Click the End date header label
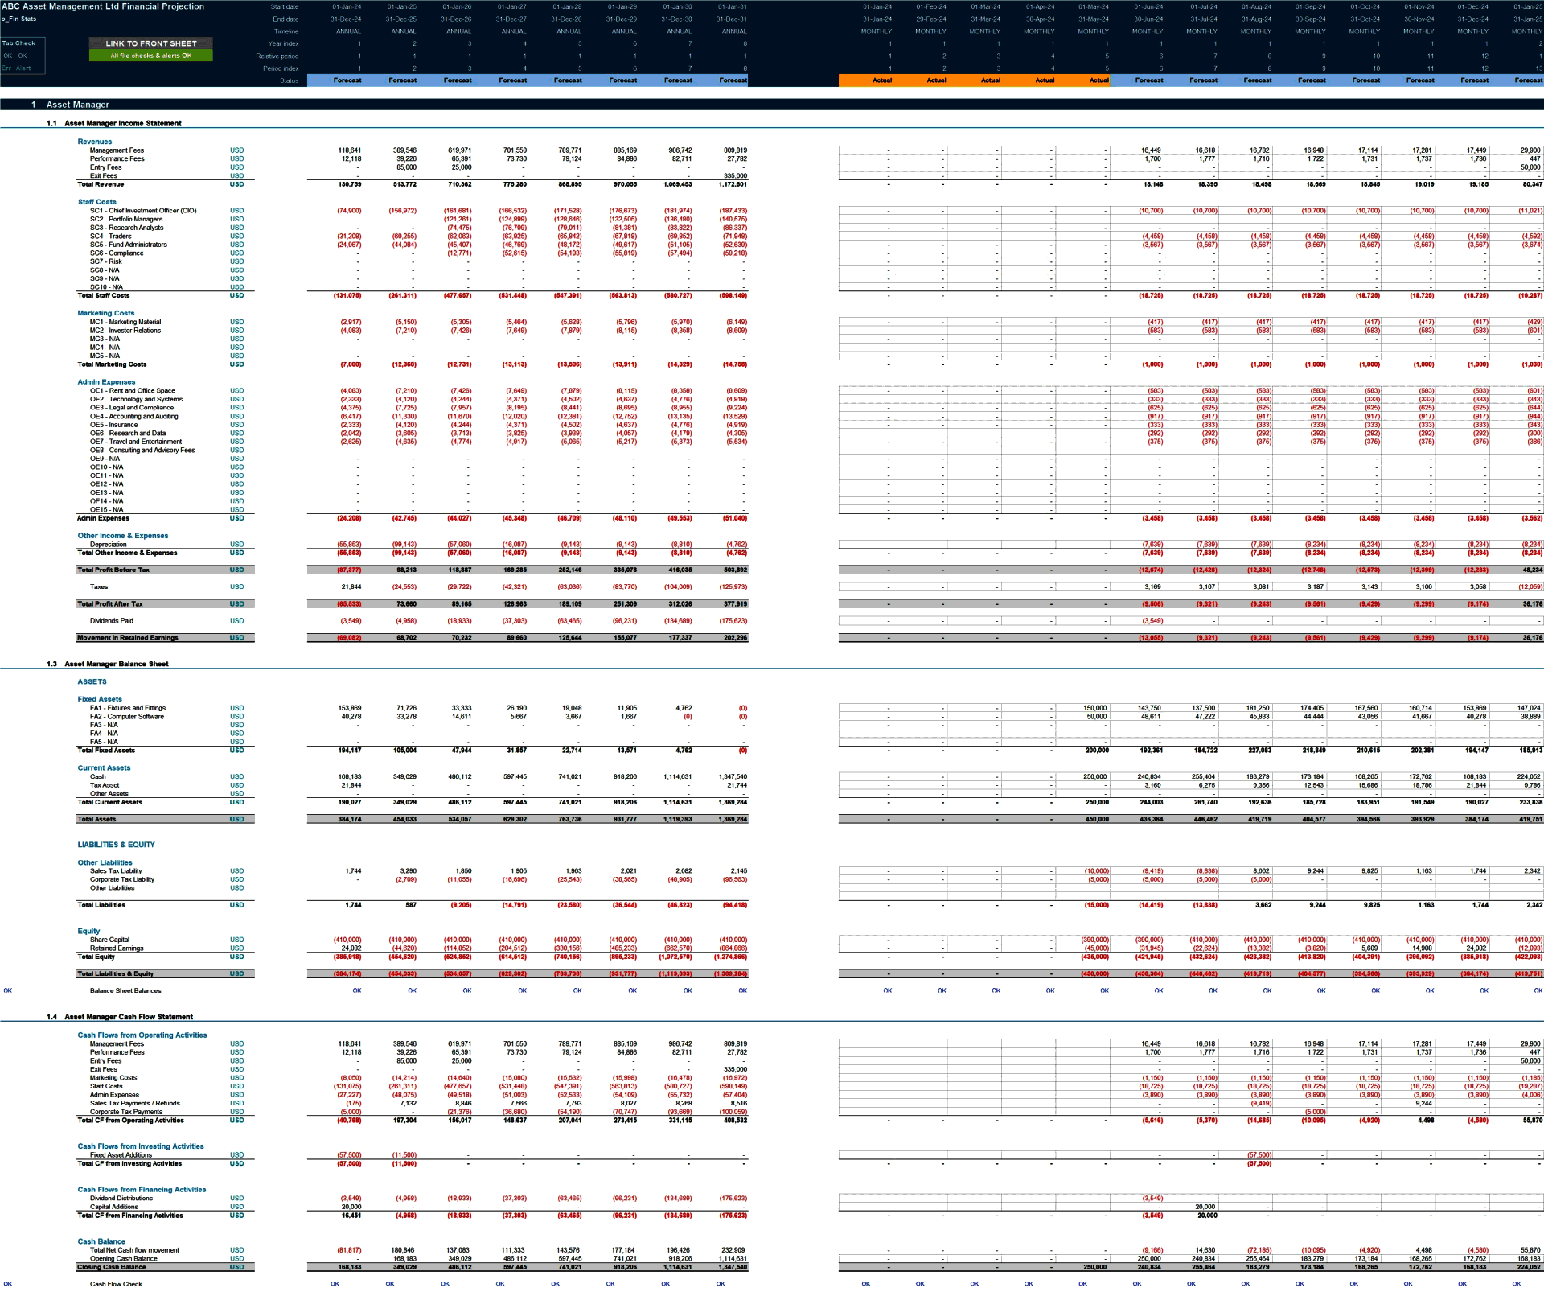Screen dimensions: 1544x1292 tap(285, 19)
